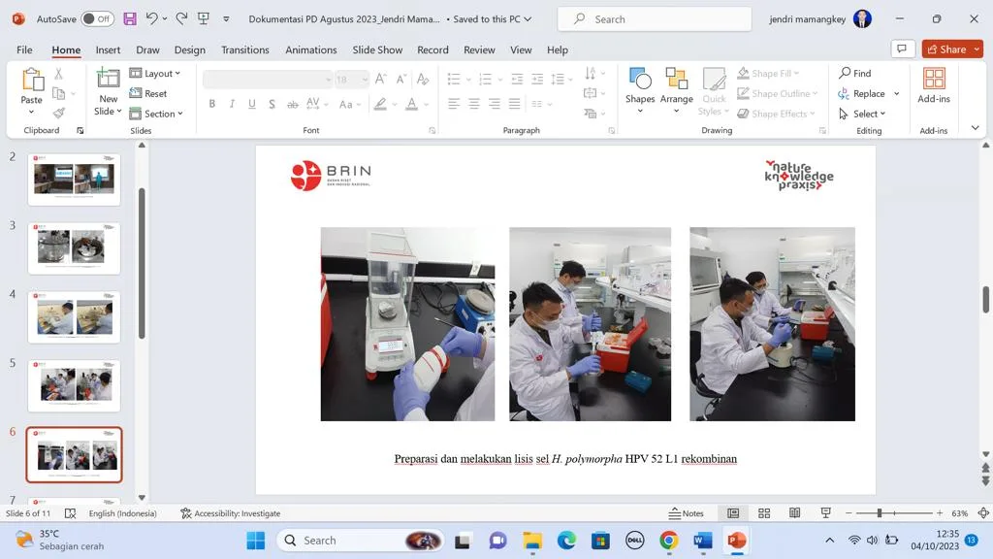Start slide show from status bar
Image resolution: width=993 pixels, height=559 pixels.
(825, 512)
